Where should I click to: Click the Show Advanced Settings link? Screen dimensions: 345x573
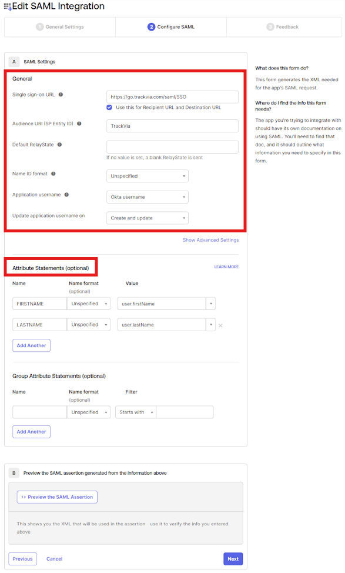coord(210,240)
